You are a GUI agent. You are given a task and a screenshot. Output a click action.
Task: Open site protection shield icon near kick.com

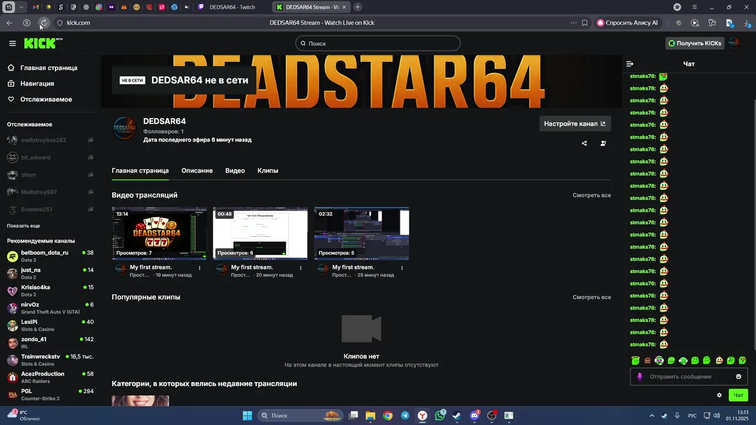pos(60,23)
